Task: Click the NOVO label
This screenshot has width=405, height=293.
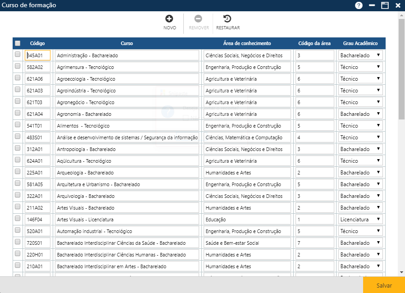Action: click(x=170, y=27)
